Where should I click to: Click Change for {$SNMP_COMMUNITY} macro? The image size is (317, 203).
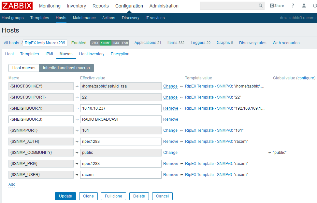(x=170, y=153)
